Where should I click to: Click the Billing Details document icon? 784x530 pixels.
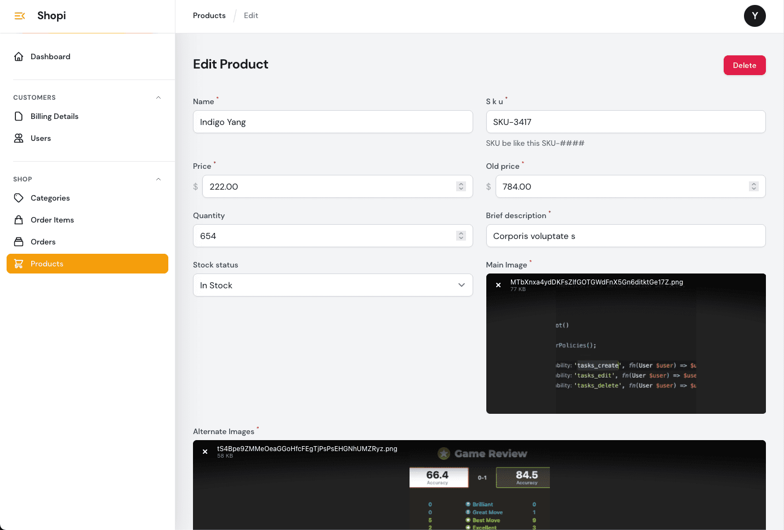19,116
